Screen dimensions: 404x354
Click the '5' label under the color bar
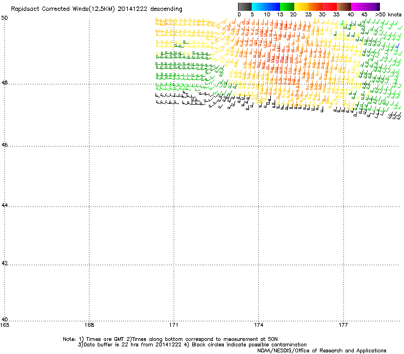tap(252, 15)
